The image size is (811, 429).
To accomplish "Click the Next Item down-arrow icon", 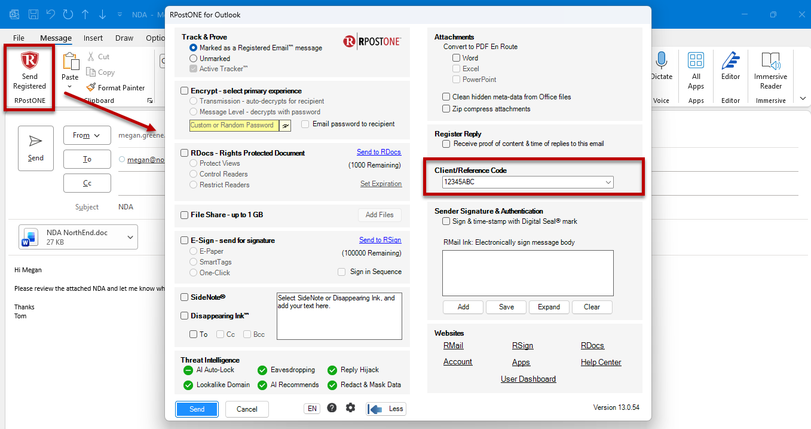I will point(102,14).
